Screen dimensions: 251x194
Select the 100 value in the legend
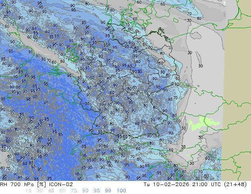click(x=121, y=191)
